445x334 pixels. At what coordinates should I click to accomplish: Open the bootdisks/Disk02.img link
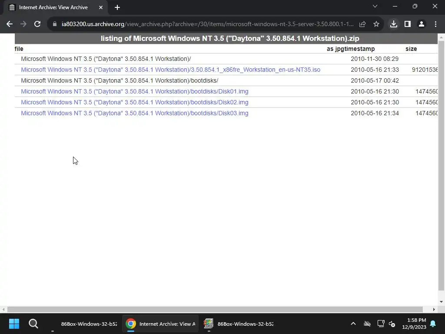click(135, 102)
